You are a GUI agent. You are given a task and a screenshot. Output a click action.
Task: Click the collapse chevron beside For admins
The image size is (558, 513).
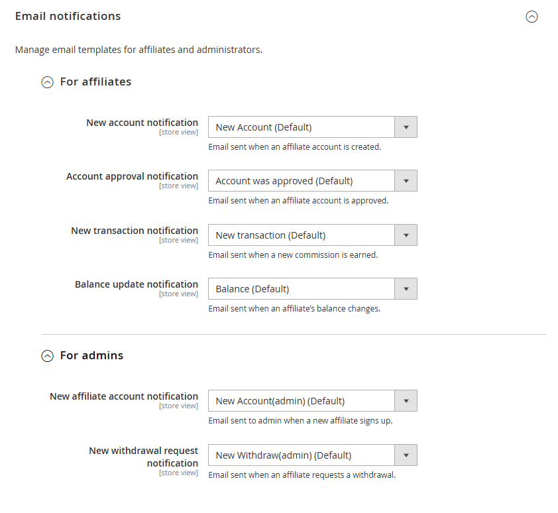point(47,356)
